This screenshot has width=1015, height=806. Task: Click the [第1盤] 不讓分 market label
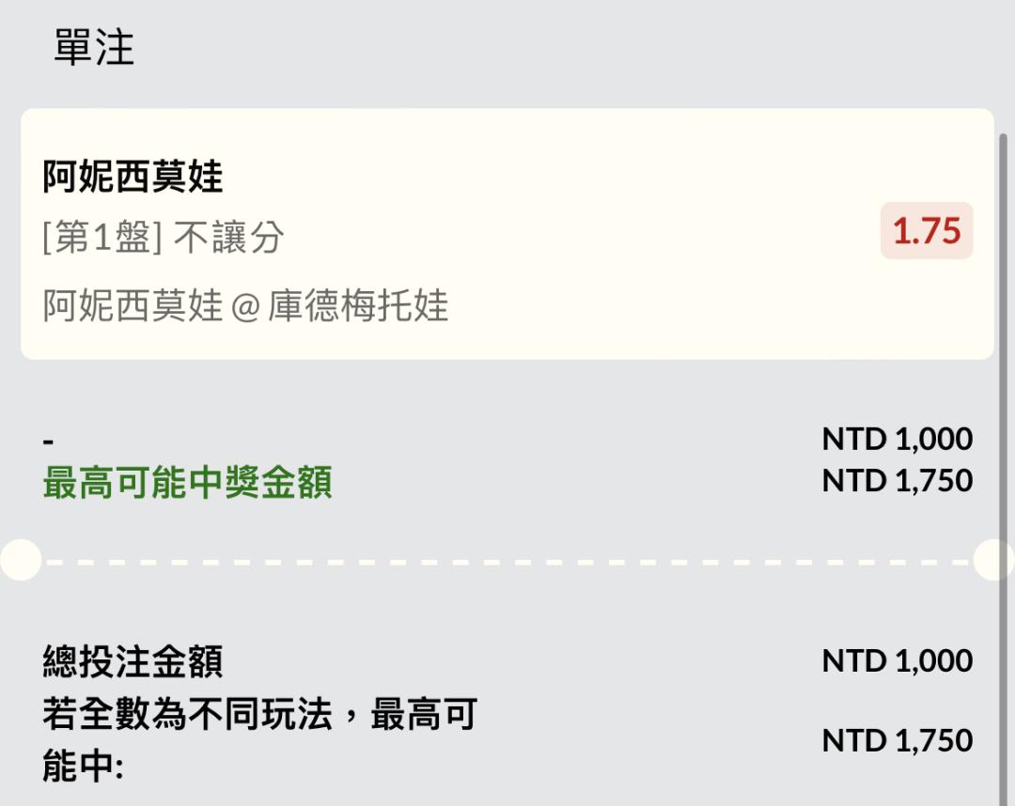164,237
